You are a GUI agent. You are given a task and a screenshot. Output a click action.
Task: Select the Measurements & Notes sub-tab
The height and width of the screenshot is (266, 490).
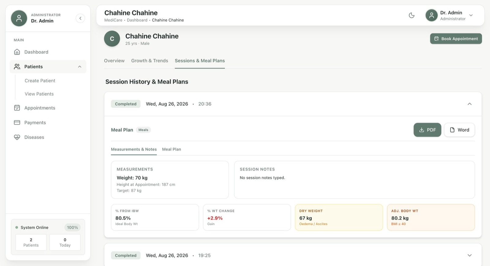pos(134,149)
